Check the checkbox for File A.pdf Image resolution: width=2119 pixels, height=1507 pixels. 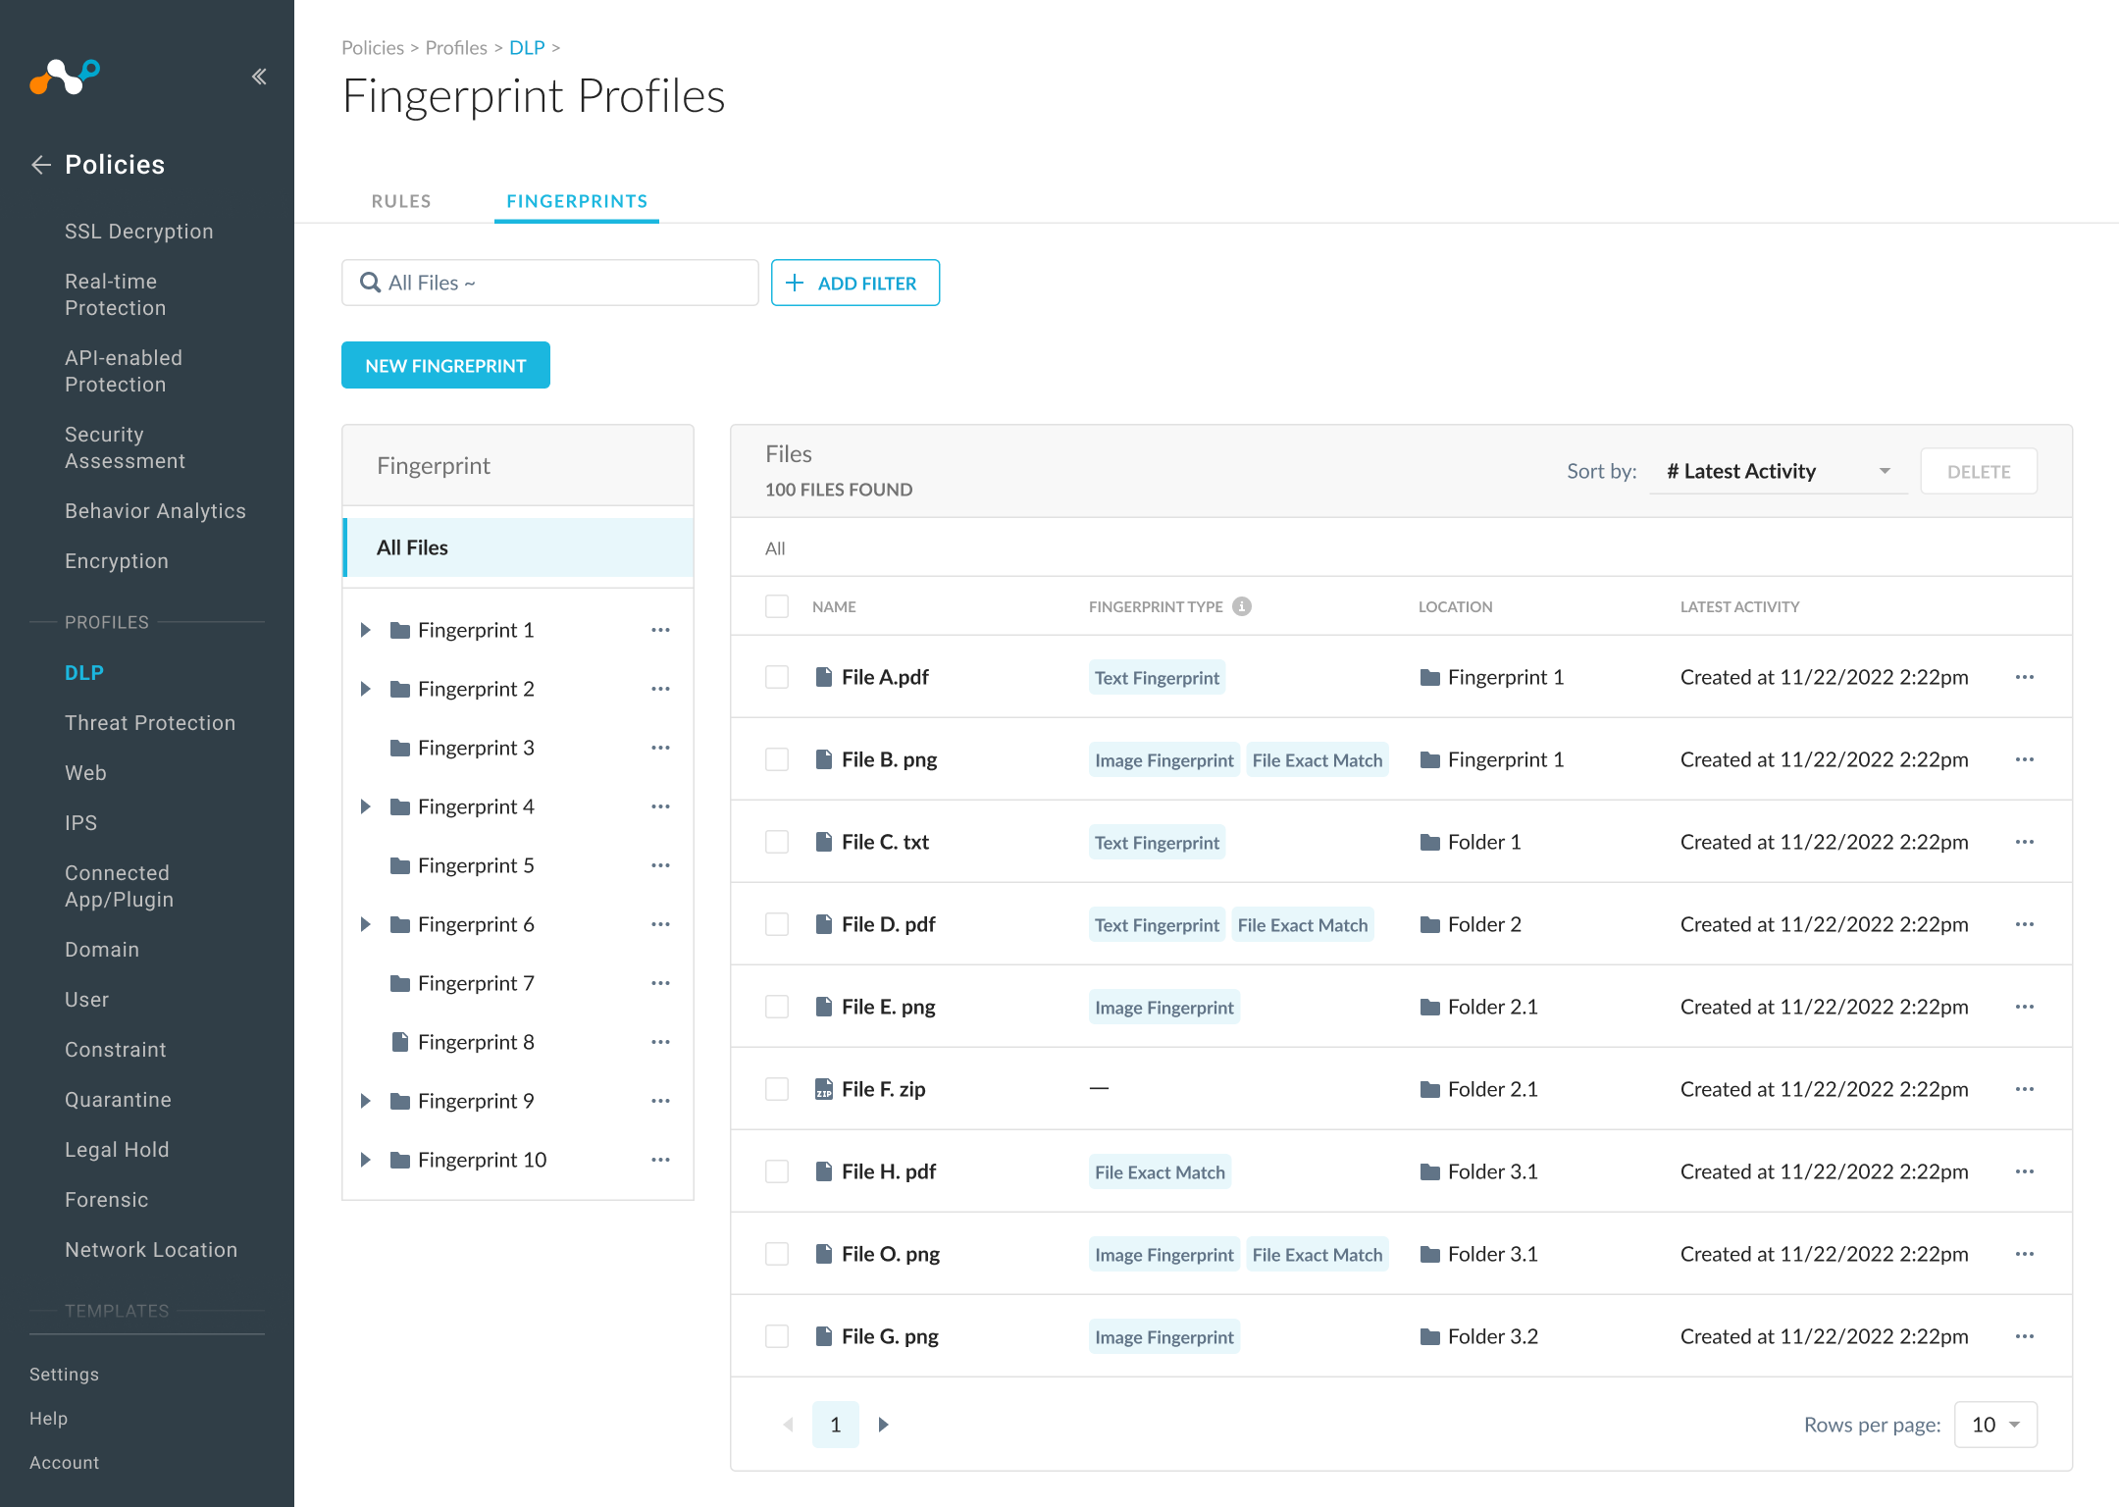pos(776,677)
